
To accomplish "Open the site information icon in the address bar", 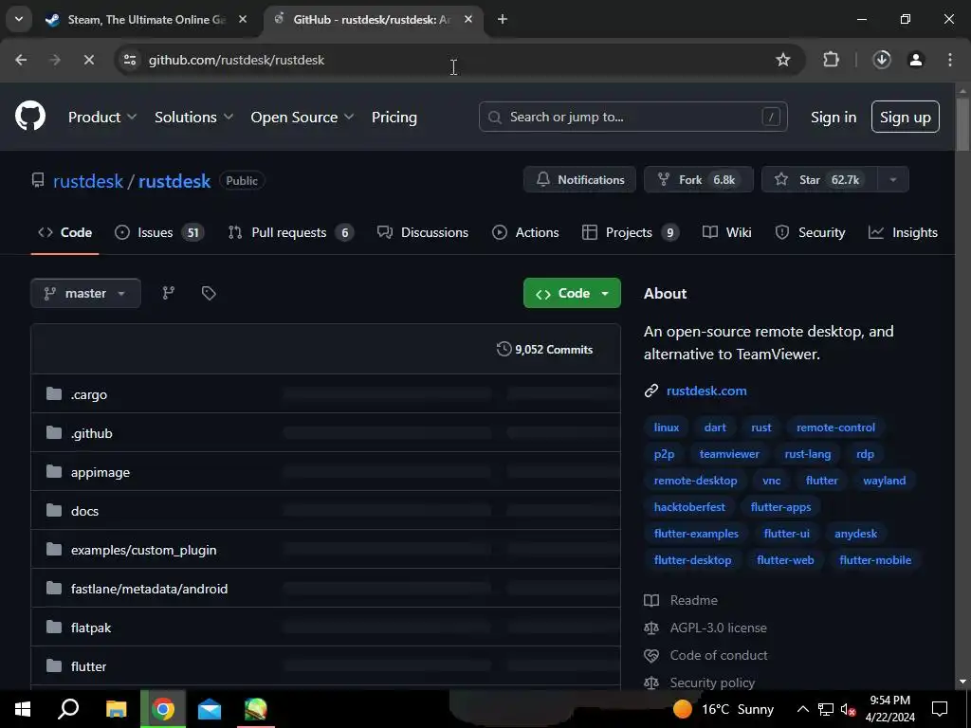I will pyautogui.click(x=130, y=60).
